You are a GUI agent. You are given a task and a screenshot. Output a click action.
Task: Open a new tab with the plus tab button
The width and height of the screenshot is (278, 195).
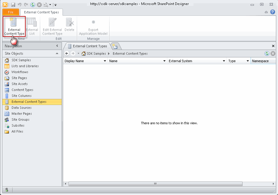(115, 46)
